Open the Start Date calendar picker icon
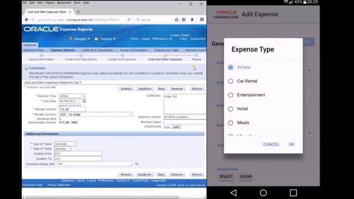This screenshot has width=354, height=199. pos(84,101)
